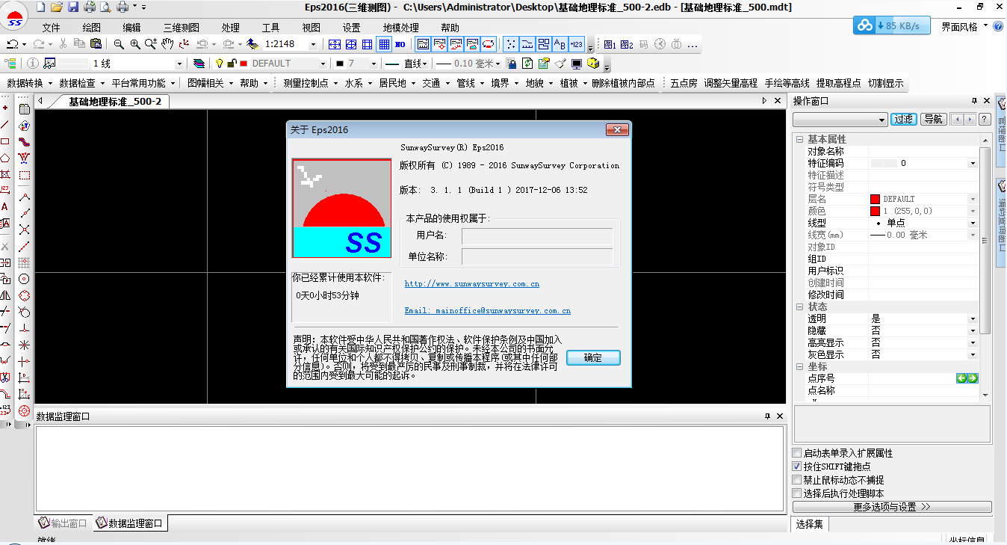
Task: Click the AB annotation display icon
Action: pos(560,44)
